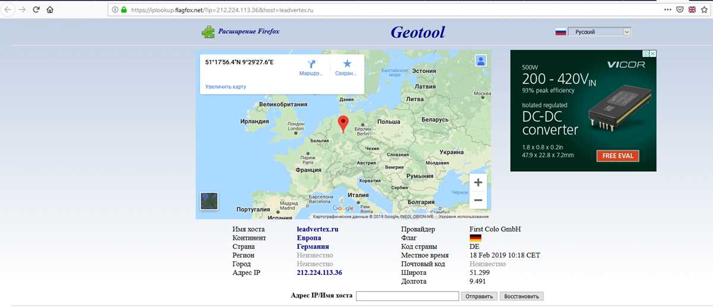
Task: Open the Расширение Firefox link
Action: click(x=248, y=31)
